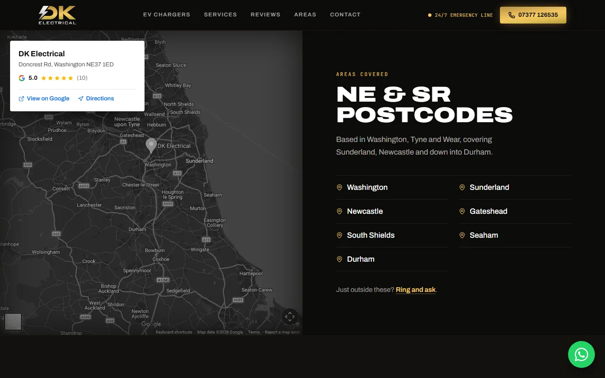Click Sunderland label on the map
The width and height of the screenshot is (605, 378).
(x=200, y=161)
